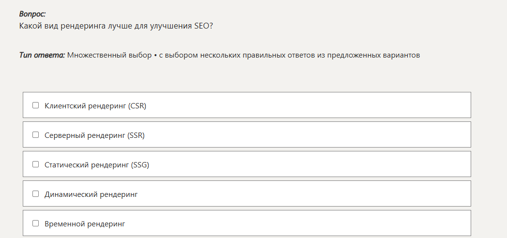Enable the Серверный рендеринг (SSR) checkbox

35,135
